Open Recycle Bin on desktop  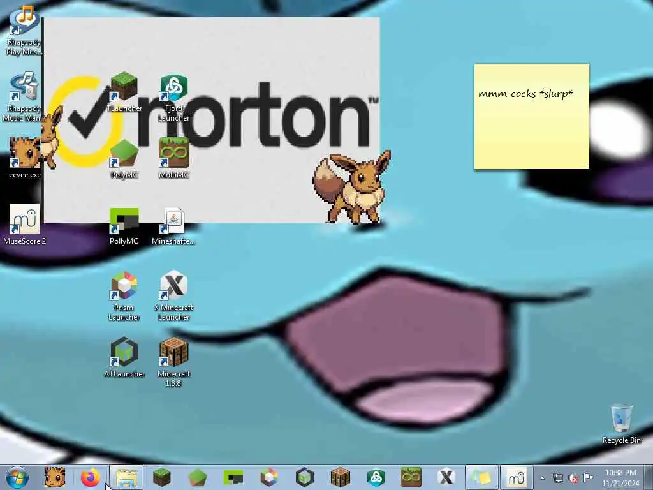pyautogui.click(x=621, y=424)
